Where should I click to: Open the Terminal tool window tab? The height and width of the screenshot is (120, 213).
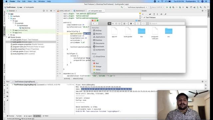[10, 116]
